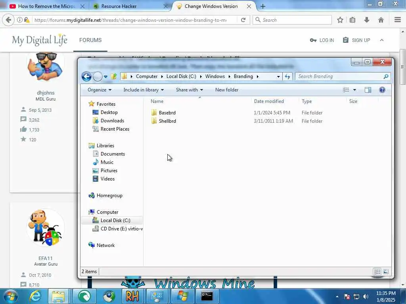Open recent locations dropdown beside Forward

point(105,76)
